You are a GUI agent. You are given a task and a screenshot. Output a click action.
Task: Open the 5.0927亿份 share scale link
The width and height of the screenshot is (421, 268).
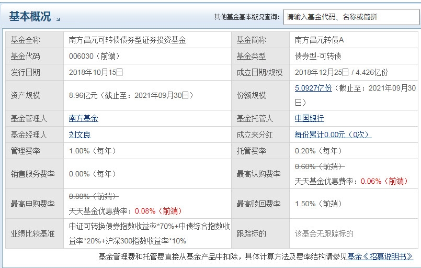coord(313,88)
